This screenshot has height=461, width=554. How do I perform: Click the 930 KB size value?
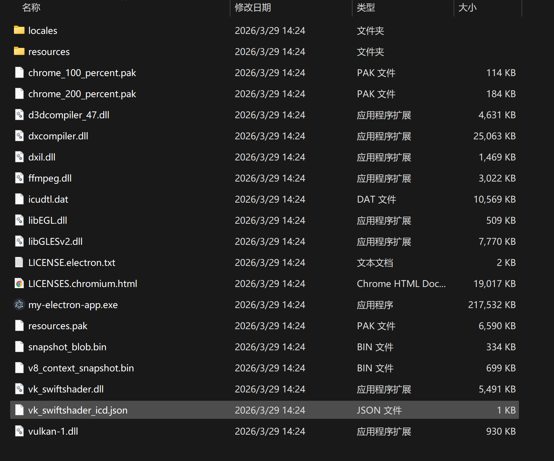[501, 431]
